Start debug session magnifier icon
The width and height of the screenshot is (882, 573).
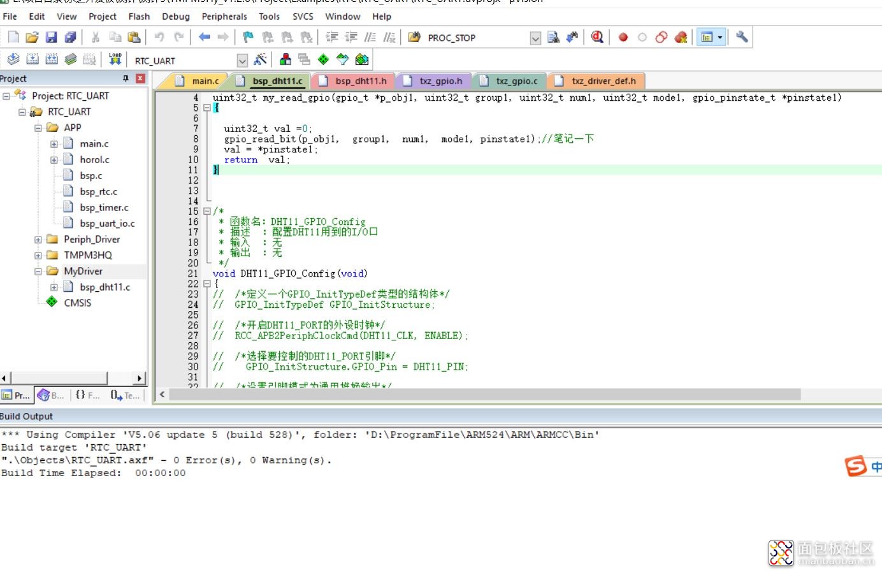[x=597, y=38]
